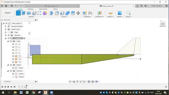Open the INSPECT dropdown menu

coord(110,17)
